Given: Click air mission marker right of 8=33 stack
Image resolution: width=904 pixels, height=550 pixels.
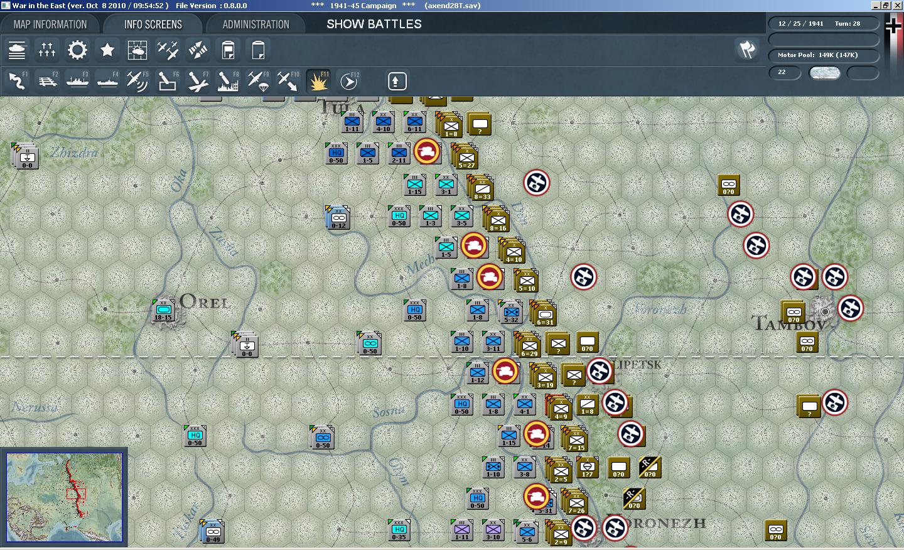Looking at the screenshot, I should [537, 183].
